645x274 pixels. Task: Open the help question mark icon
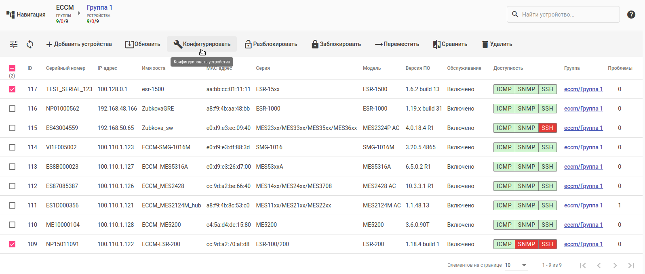(x=631, y=15)
